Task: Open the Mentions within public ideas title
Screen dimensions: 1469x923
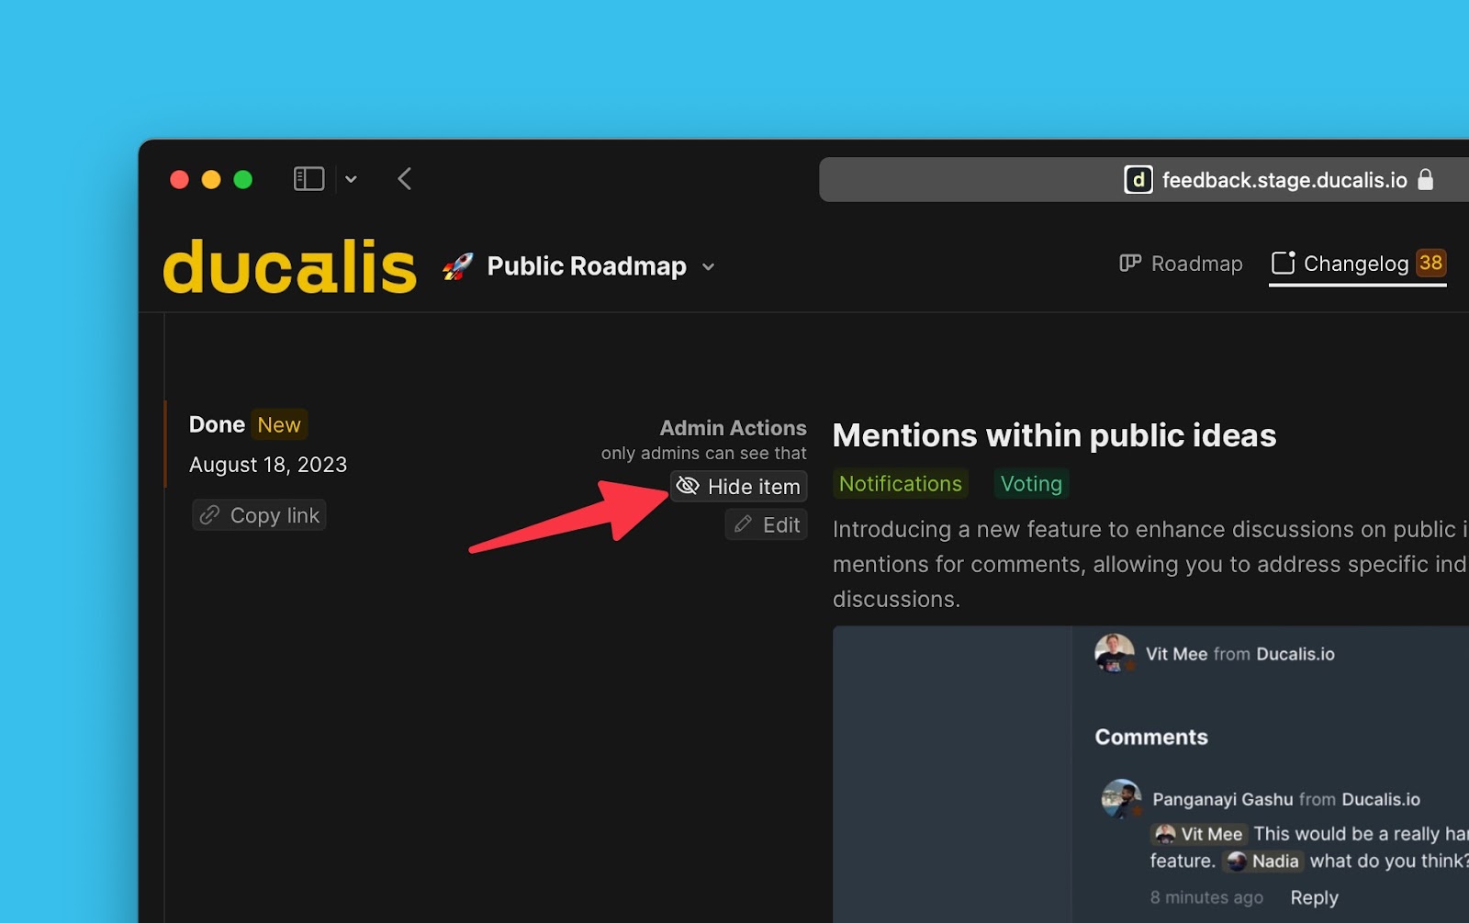Action: (x=1054, y=435)
